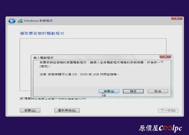The image size is (189, 135).
Task: Cancel the dialog with 取消
Action: [158, 91]
